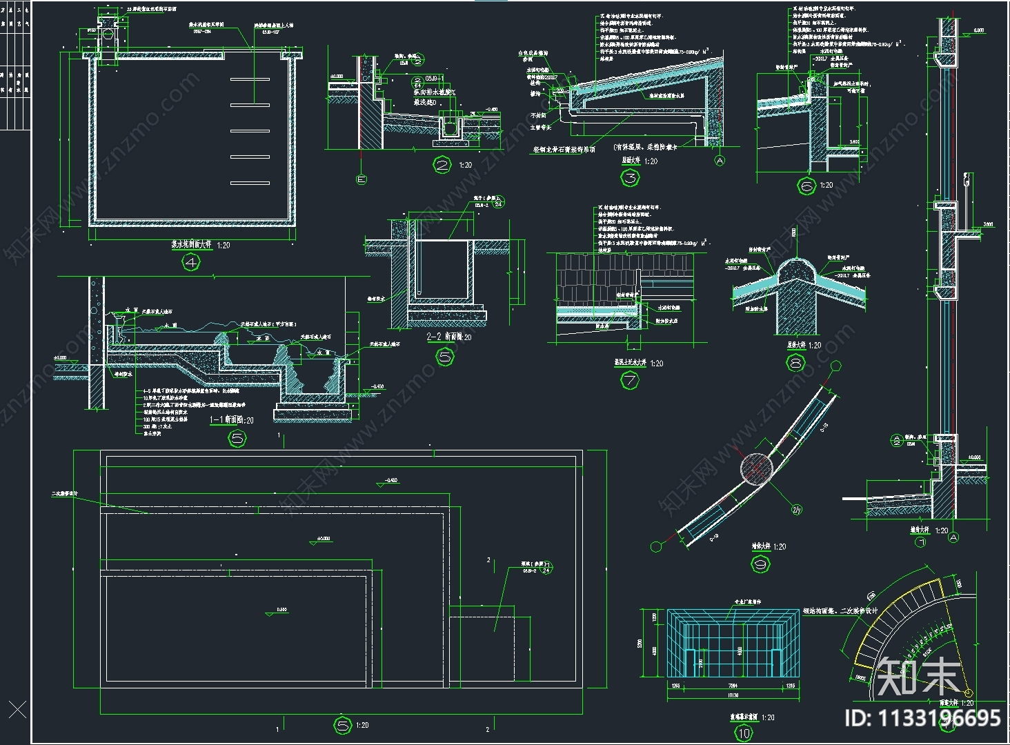Select the 1:20 scale beside bubble 6
Viewport: 1010px width, 745px height.
click(x=826, y=186)
